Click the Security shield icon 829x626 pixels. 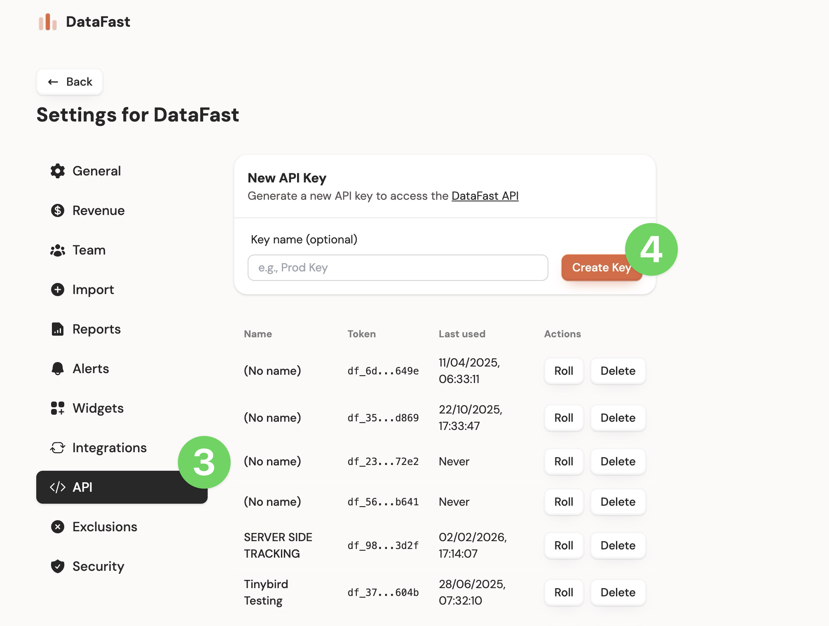[58, 566]
